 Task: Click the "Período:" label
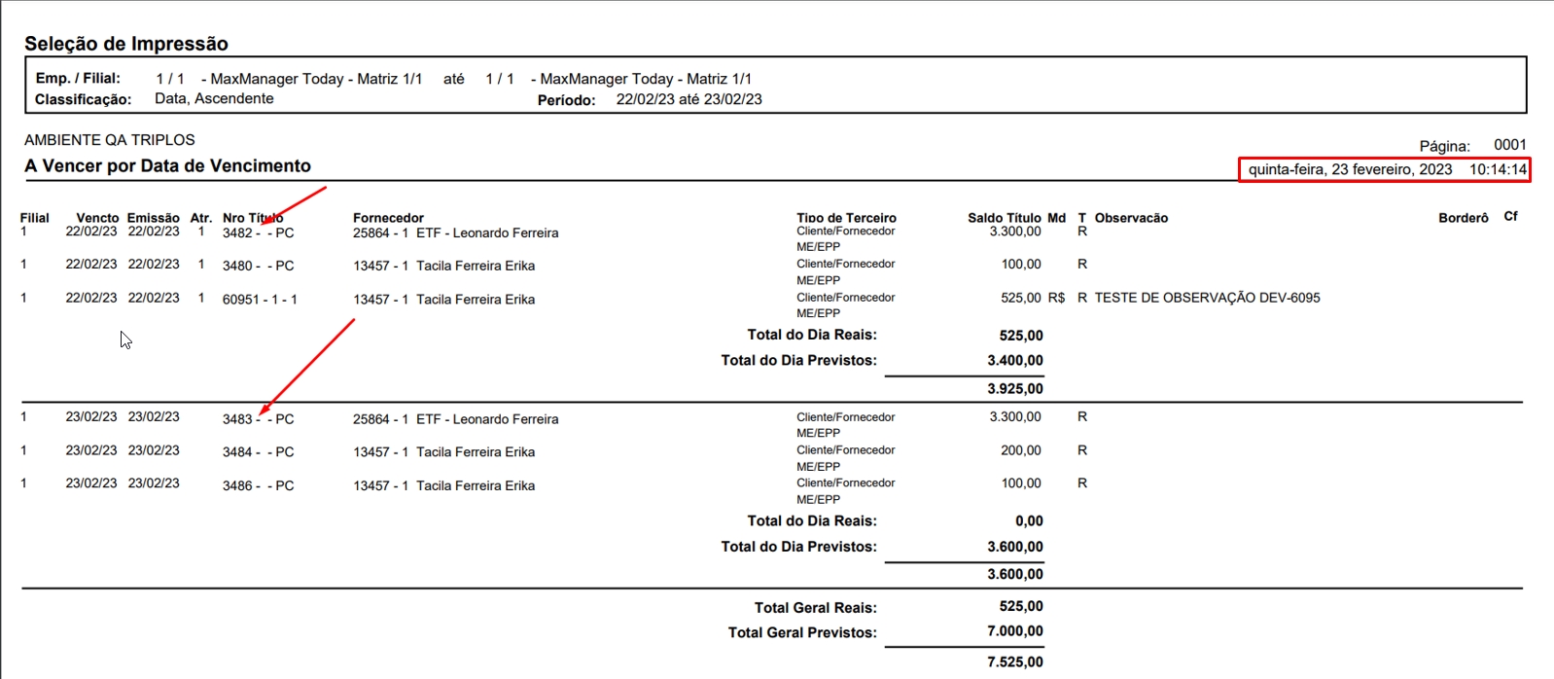pos(567,100)
